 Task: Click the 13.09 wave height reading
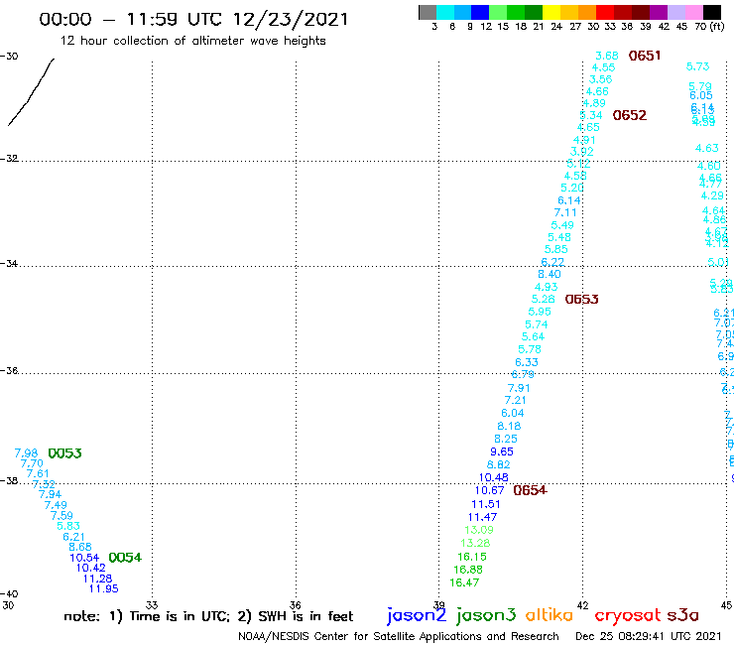point(479,530)
